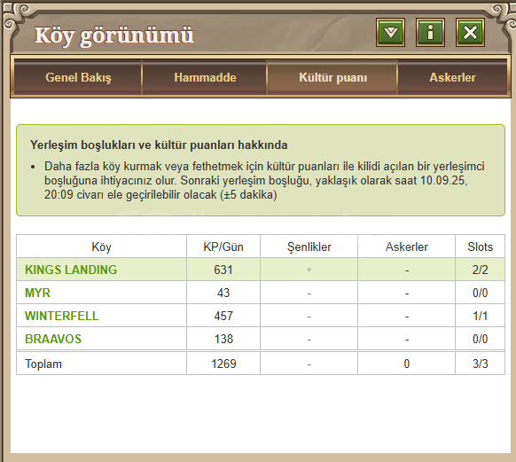Click the 2/2 slots cell for Kings Landing

(481, 270)
